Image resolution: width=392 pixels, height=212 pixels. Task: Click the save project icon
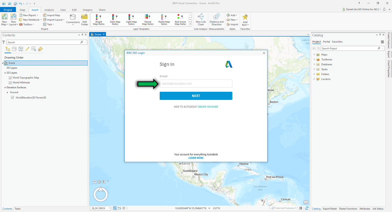(x=15, y=4)
